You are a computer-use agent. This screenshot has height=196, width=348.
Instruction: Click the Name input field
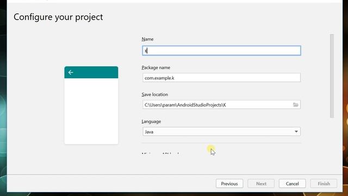221,51
